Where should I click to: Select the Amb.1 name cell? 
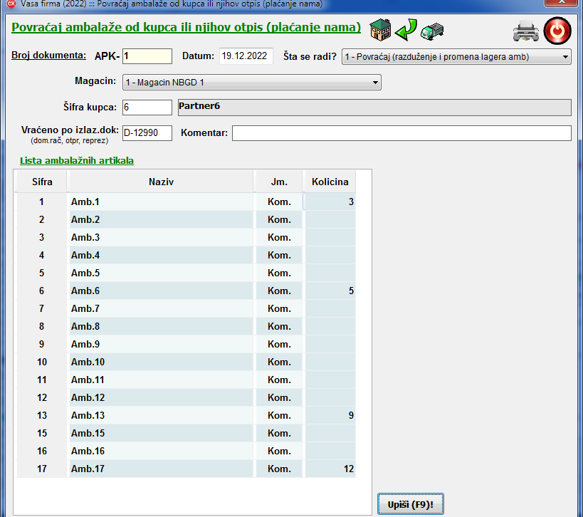pyautogui.click(x=161, y=202)
